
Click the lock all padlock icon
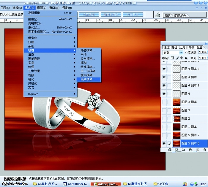[186, 58]
